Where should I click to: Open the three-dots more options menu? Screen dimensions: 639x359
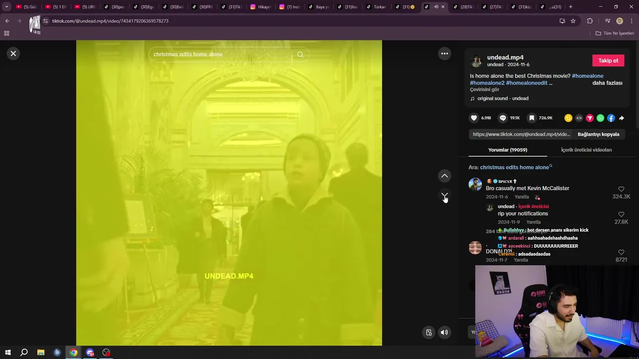[444, 53]
